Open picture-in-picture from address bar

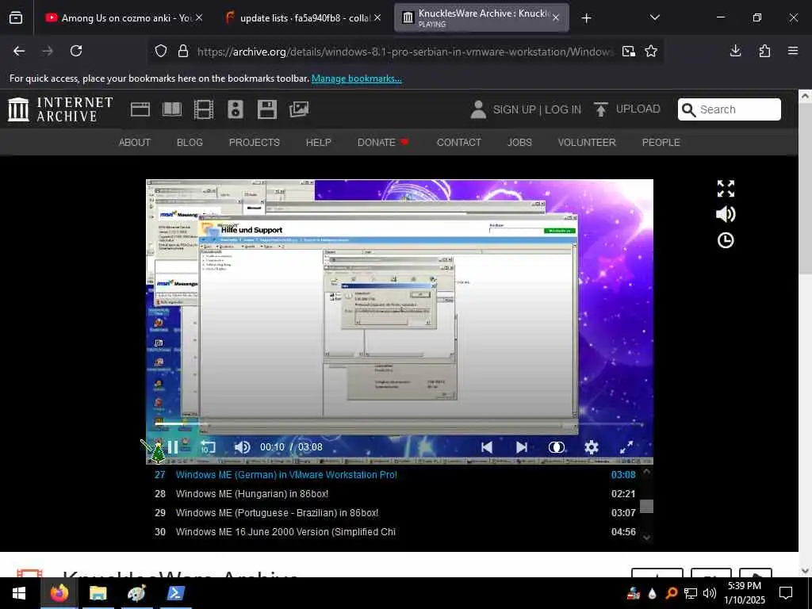point(629,52)
